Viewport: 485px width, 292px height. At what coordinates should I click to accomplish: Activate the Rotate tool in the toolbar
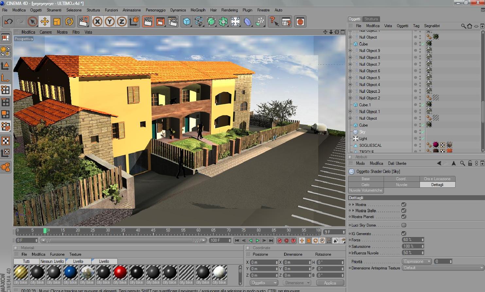coord(69,22)
